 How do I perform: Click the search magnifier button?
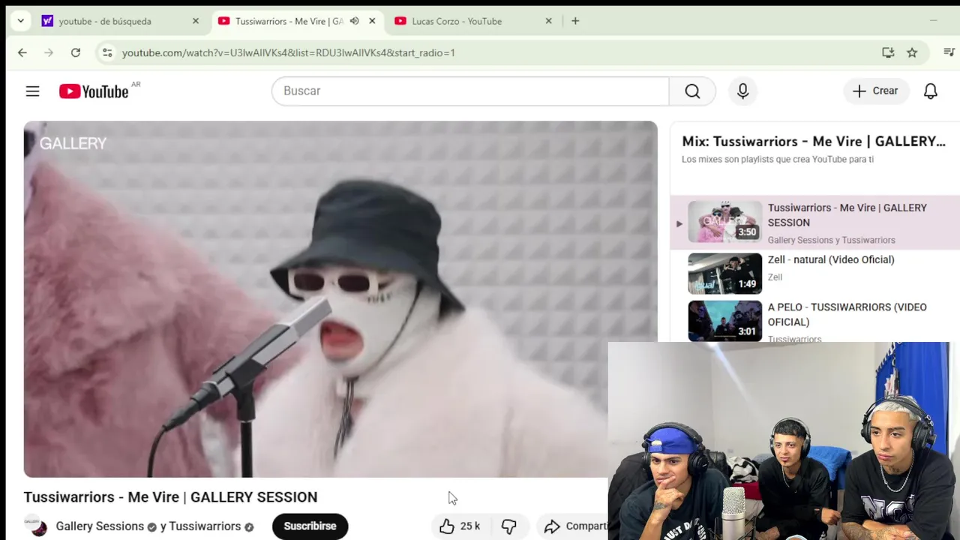(x=692, y=91)
